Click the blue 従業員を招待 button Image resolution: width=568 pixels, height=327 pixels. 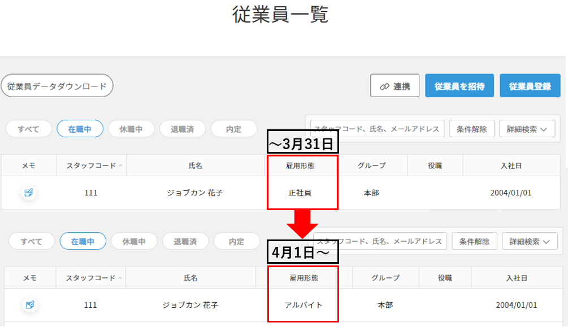coord(459,86)
